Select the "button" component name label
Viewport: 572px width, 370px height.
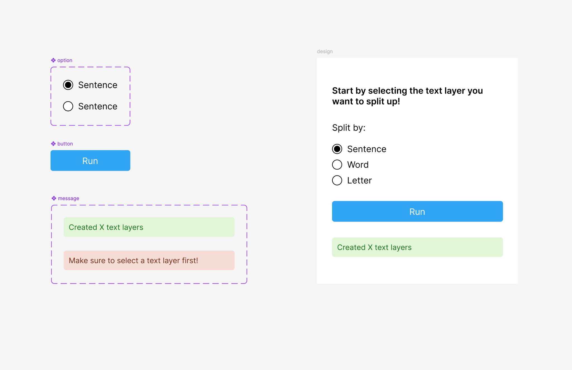pyautogui.click(x=65, y=144)
